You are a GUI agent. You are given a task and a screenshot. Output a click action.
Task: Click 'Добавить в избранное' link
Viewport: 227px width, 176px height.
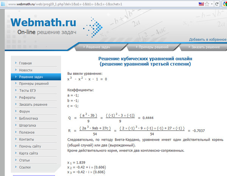[x=208, y=39]
